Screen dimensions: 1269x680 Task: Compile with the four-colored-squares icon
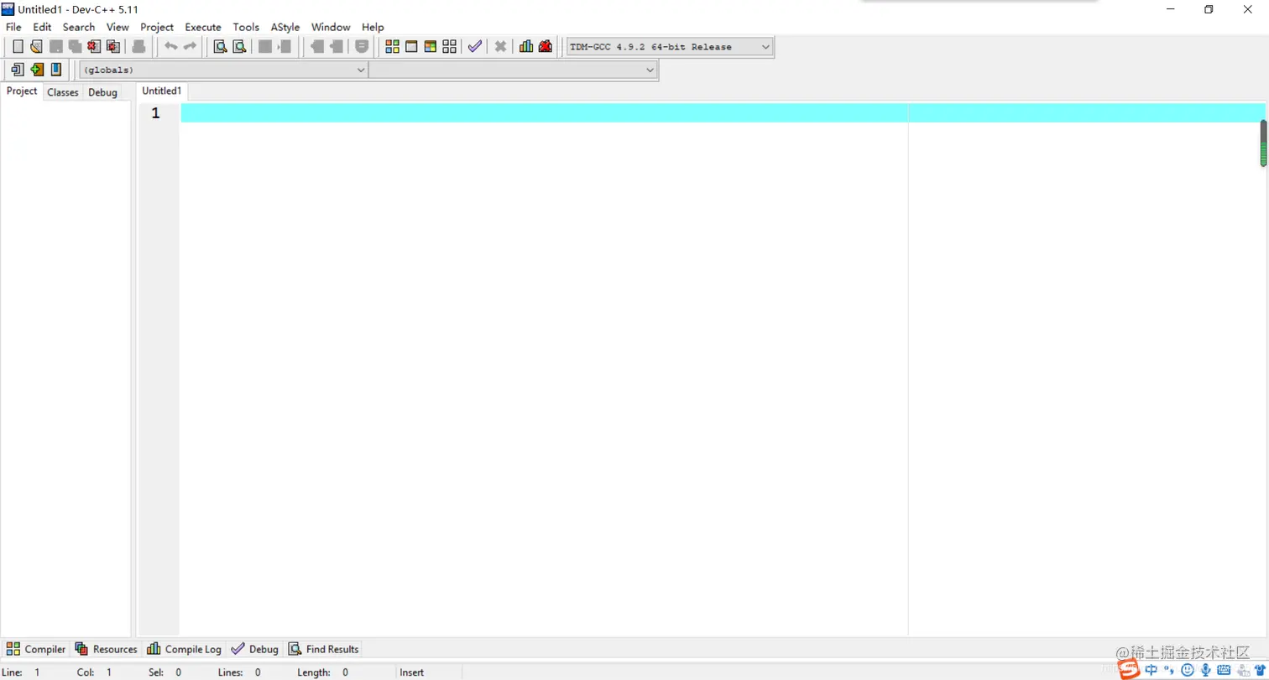point(392,47)
